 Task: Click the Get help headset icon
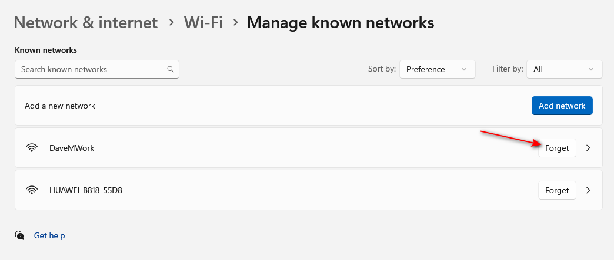tap(20, 235)
